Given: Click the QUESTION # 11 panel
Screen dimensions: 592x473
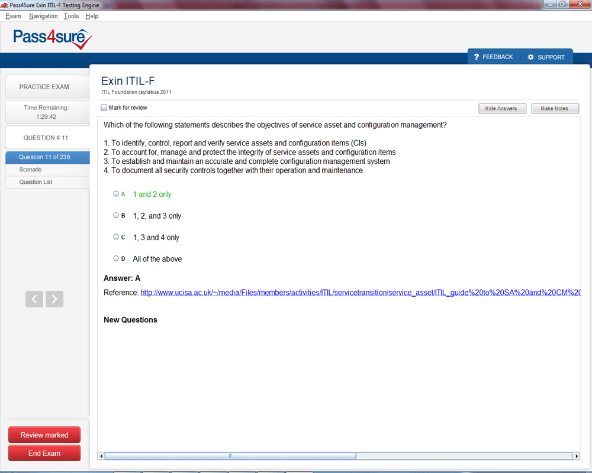Looking at the screenshot, I should (x=47, y=138).
